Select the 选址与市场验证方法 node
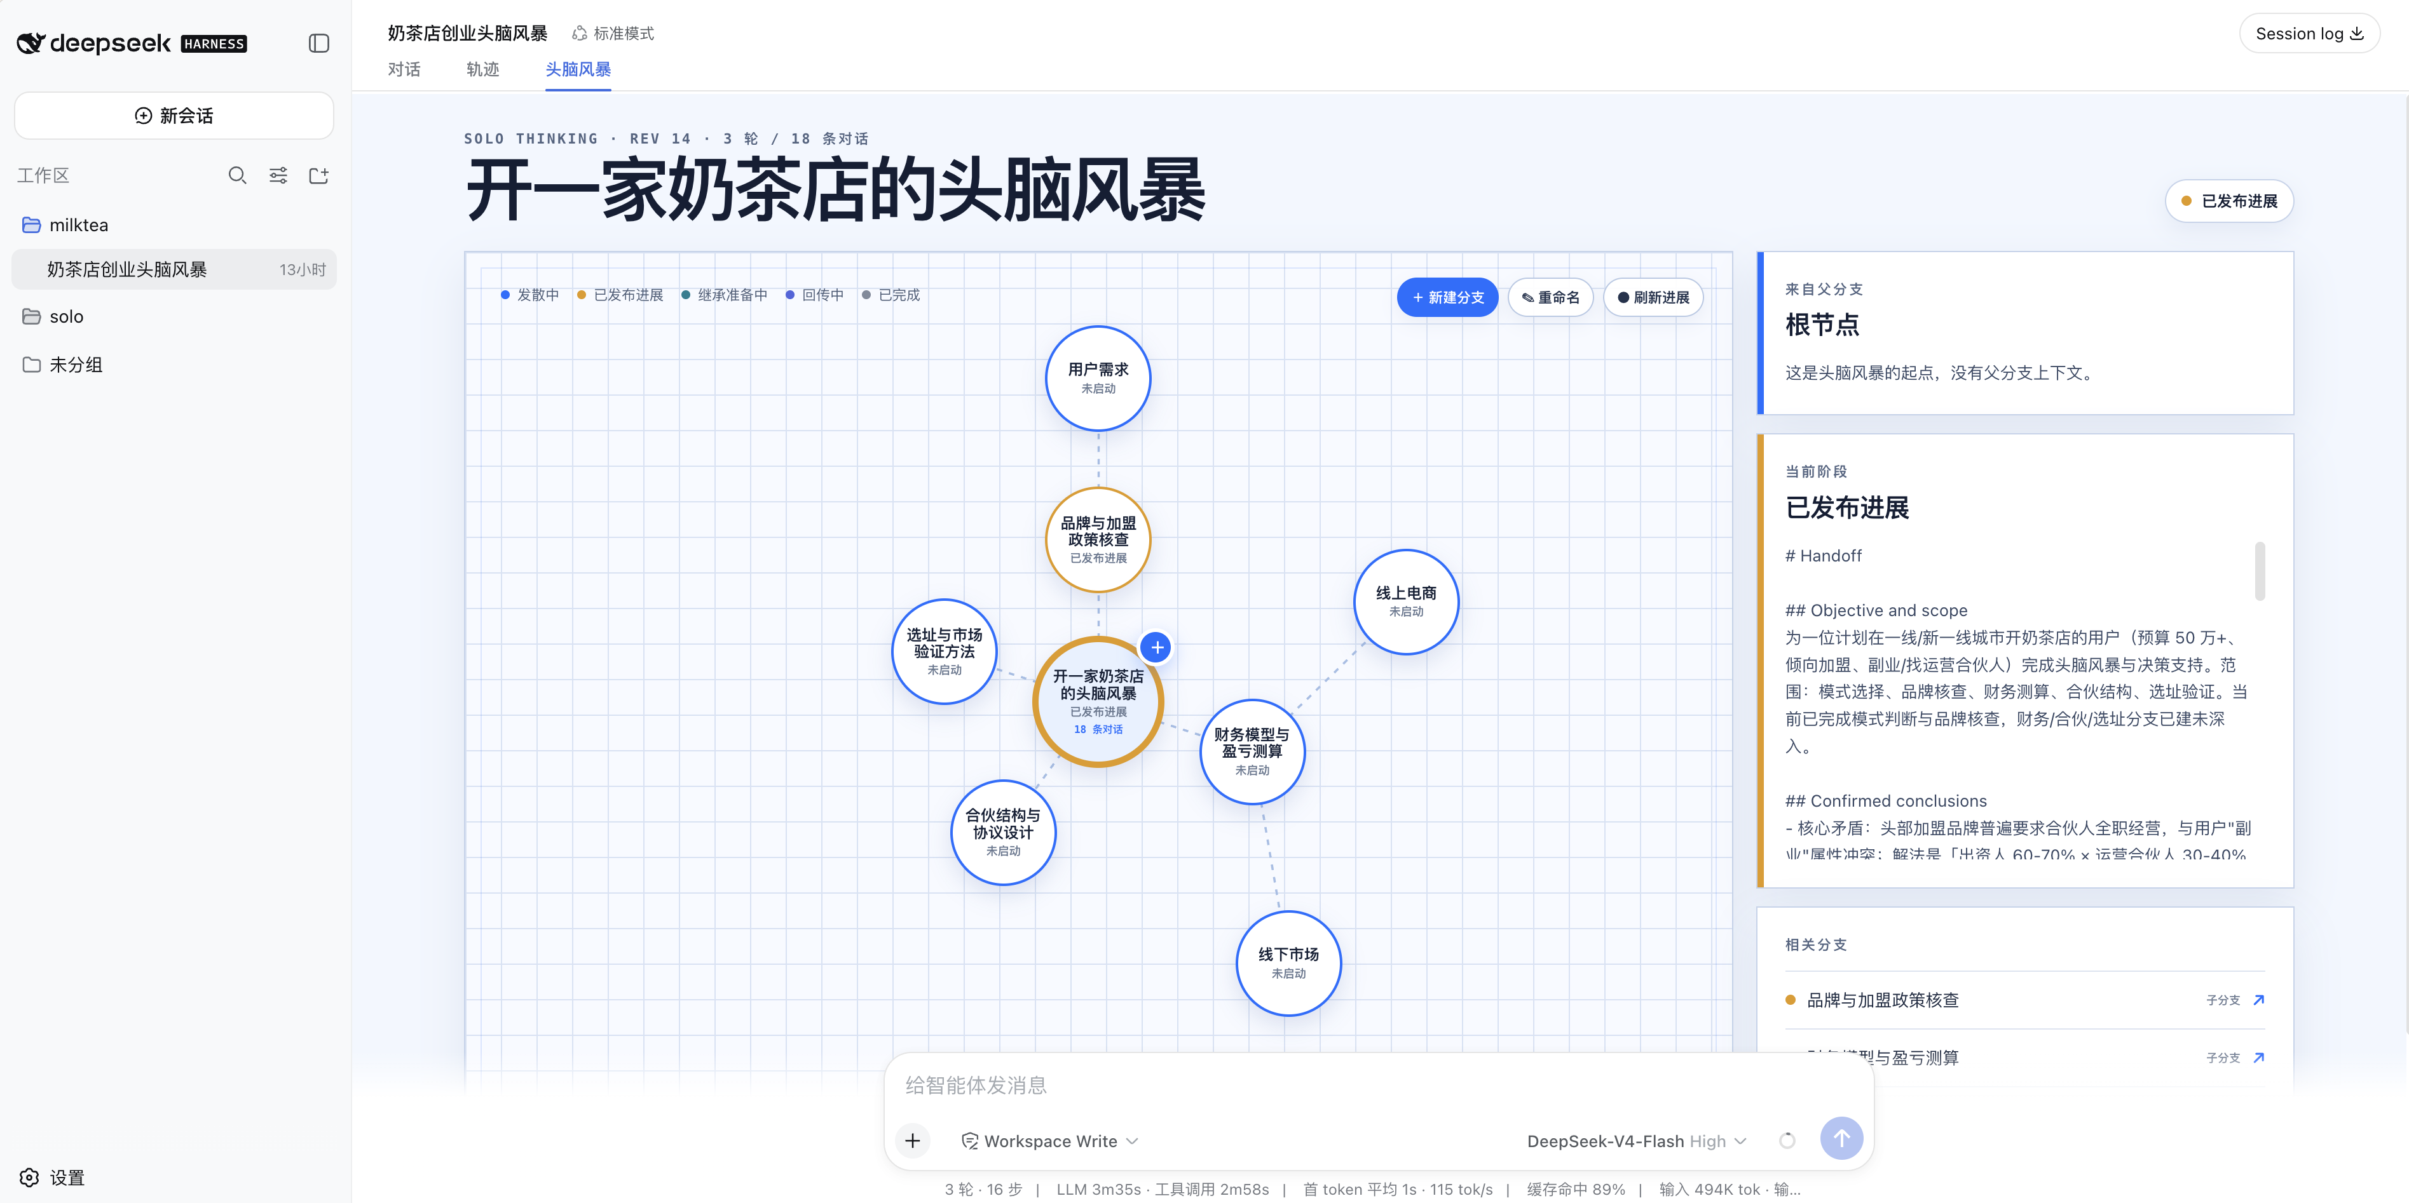Screen dimensions: 2409x1203 point(944,652)
